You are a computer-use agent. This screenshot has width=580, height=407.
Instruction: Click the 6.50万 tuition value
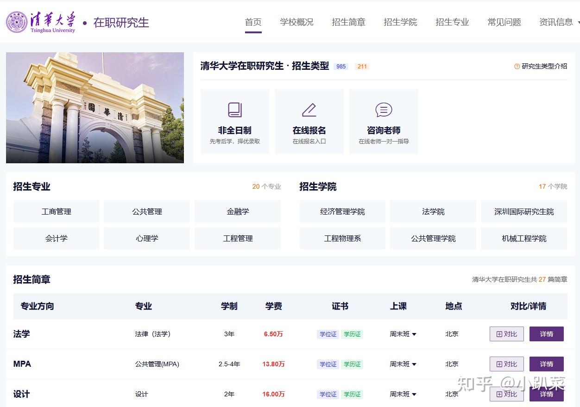coord(273,334)
